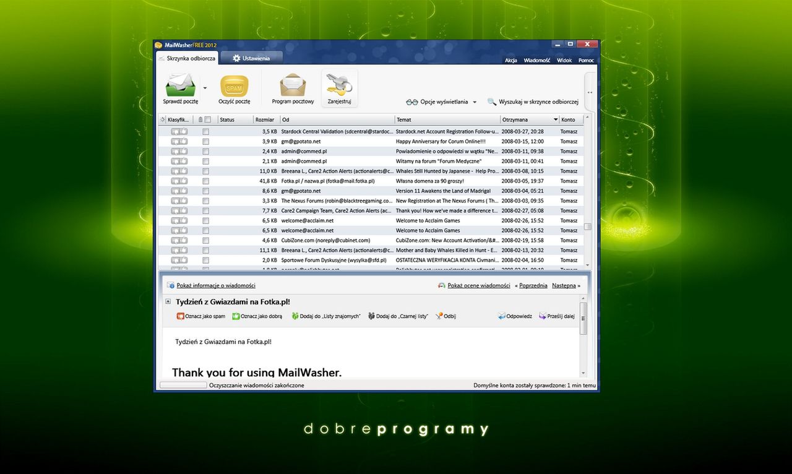Click Wyszukaj w skrzynce odbiorczej label

tap(538, 102)
